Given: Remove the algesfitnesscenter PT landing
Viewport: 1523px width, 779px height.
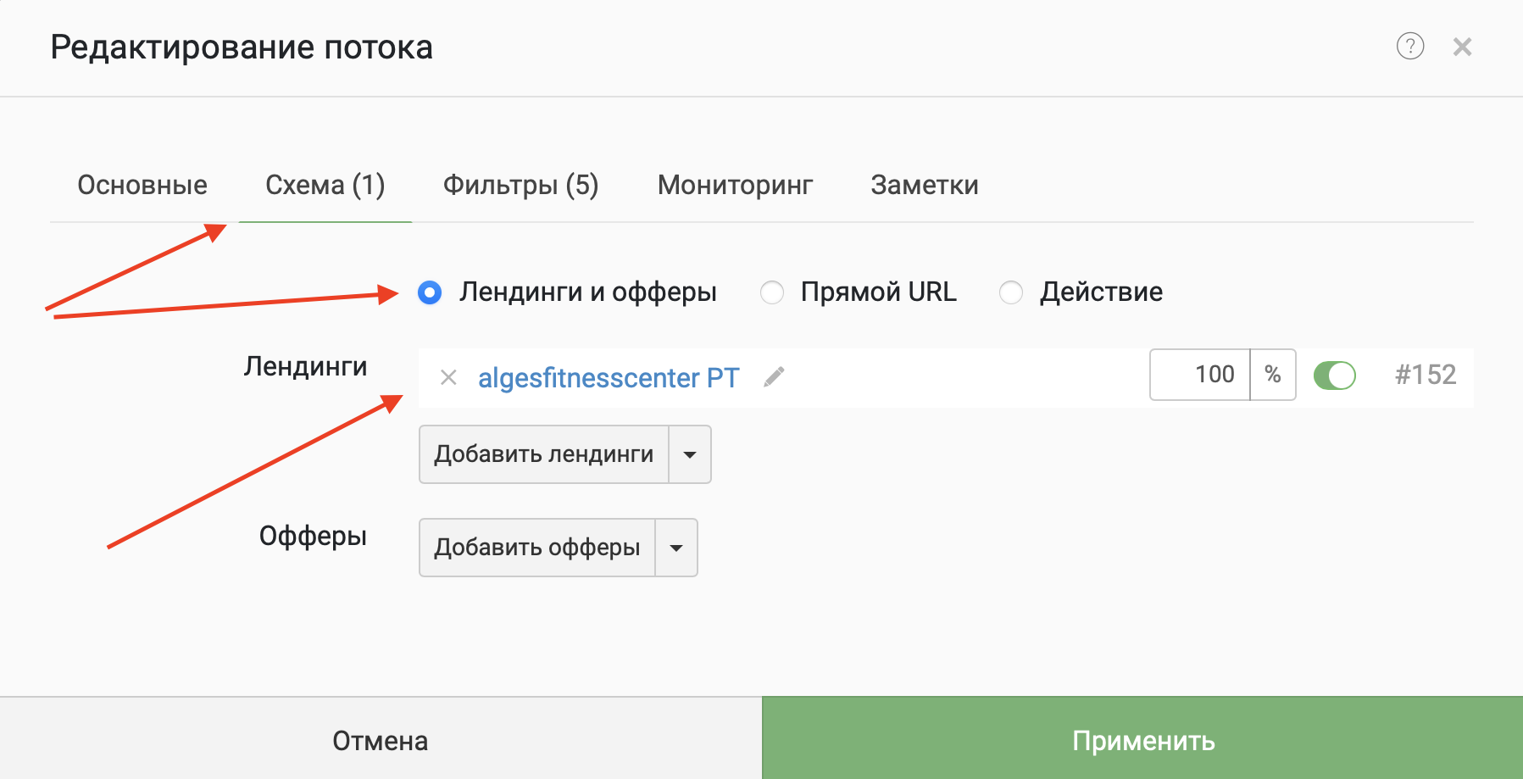Looking at the screenshot, I should click(448, 377).
